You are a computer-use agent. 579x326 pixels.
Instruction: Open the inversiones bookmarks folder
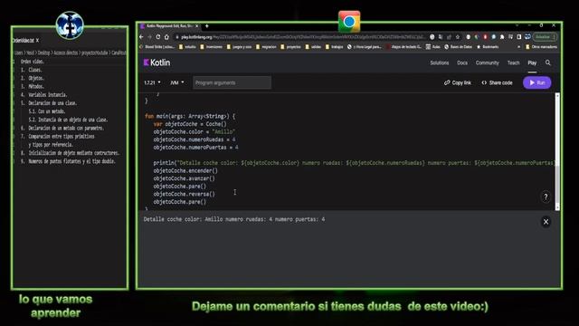tap(211, 47)
